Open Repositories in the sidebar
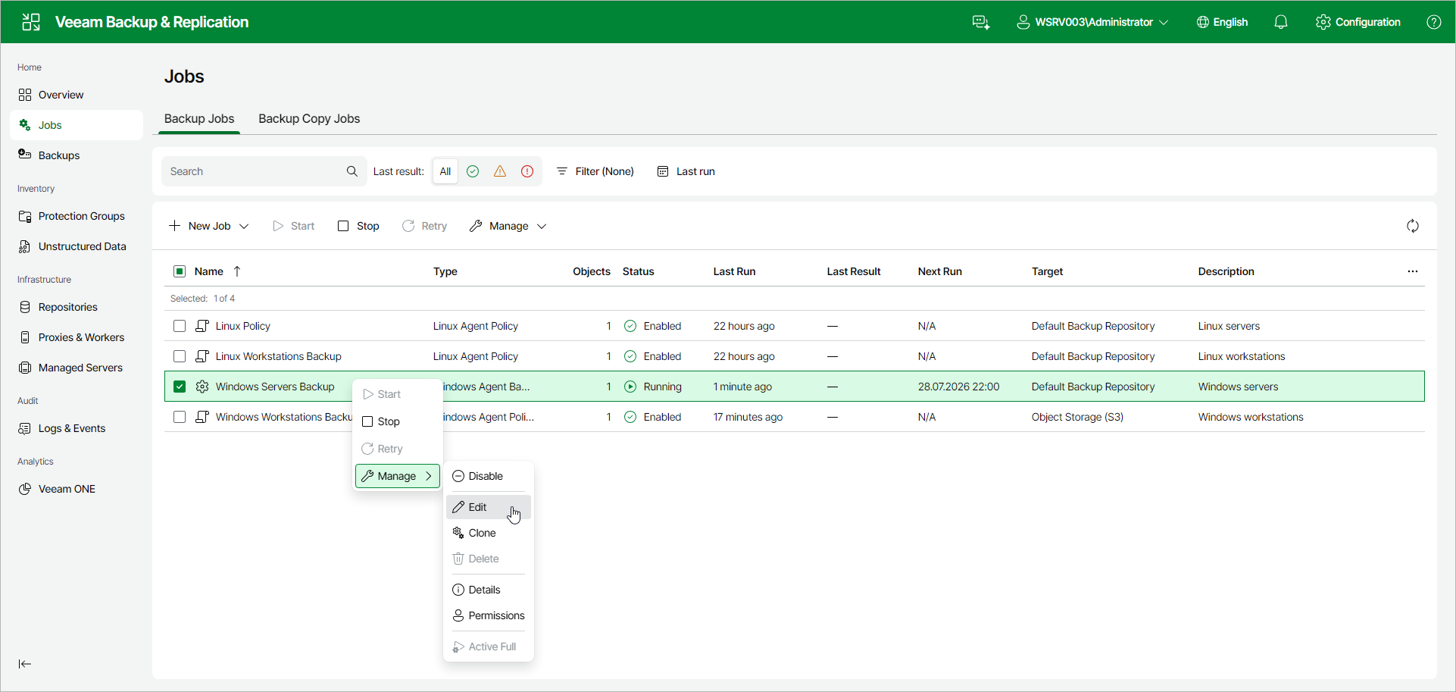This screenshot has width=1456, height=692. 77,307
